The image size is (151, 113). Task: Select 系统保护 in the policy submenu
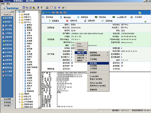point(98,72)
